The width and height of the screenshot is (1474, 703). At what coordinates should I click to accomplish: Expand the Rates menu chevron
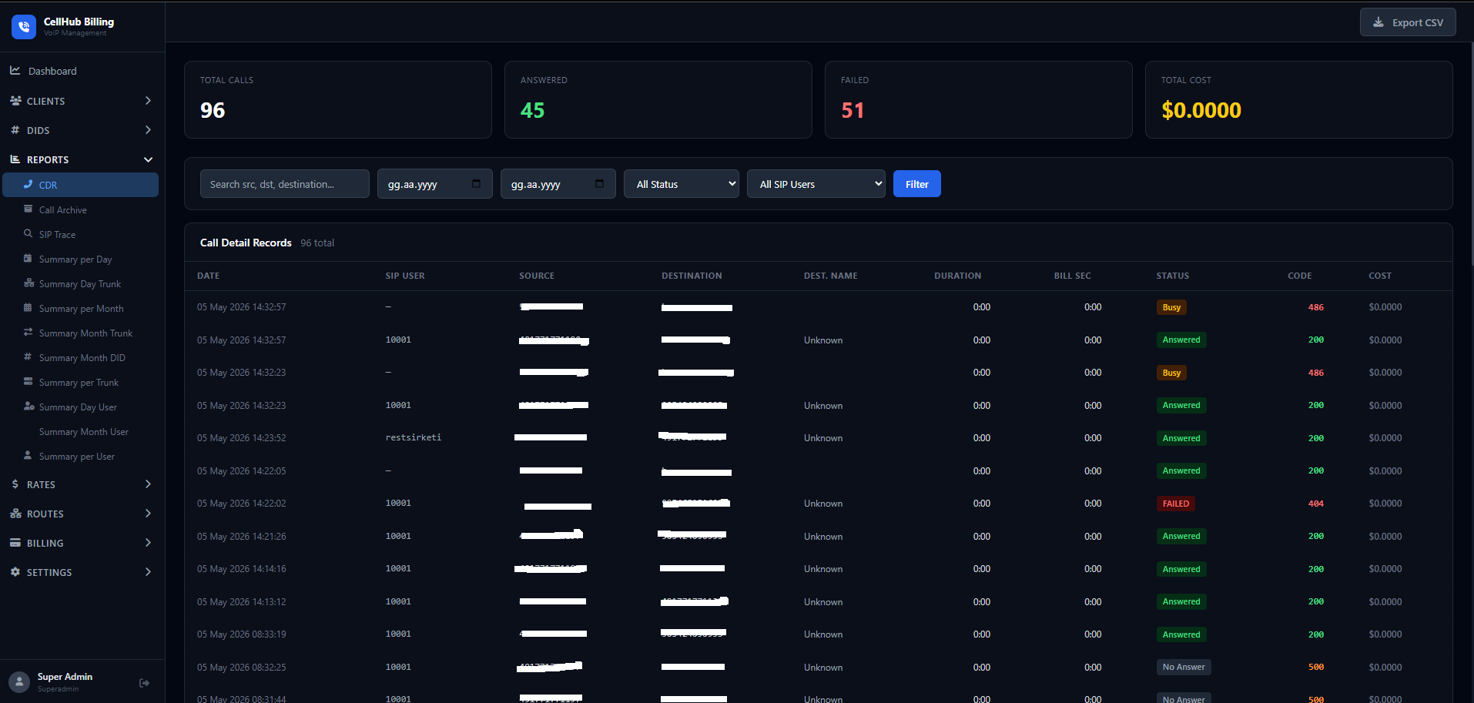(x=148, y=484)
